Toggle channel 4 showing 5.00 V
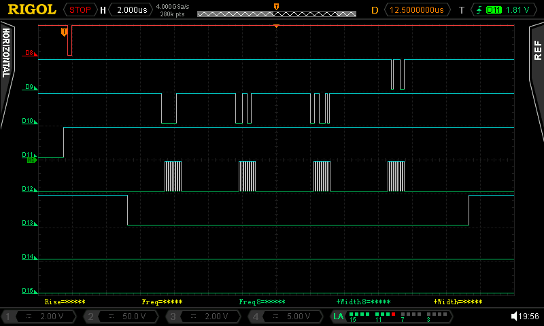Screen dimensions: 544x326 (x=286, y=316)
